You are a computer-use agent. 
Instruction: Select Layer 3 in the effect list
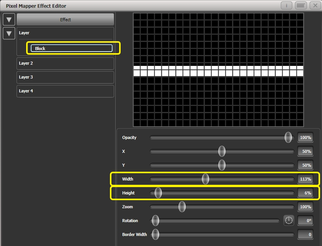pyautogui.click(x=65, y=77)
